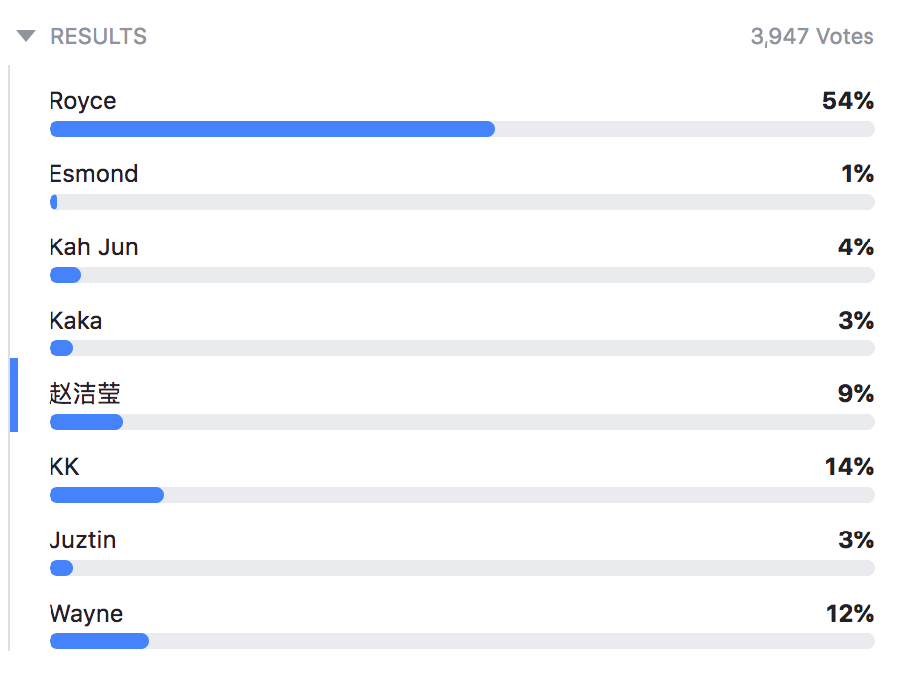Click the 赵洁莹 poll option
The width and height of the screenshot is (921, 677).
click(x=85, y=394)
